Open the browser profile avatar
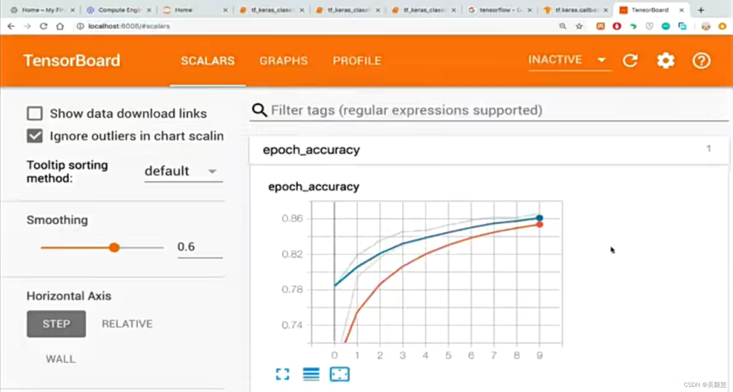 pyautogui.click(x=706, y=26)
